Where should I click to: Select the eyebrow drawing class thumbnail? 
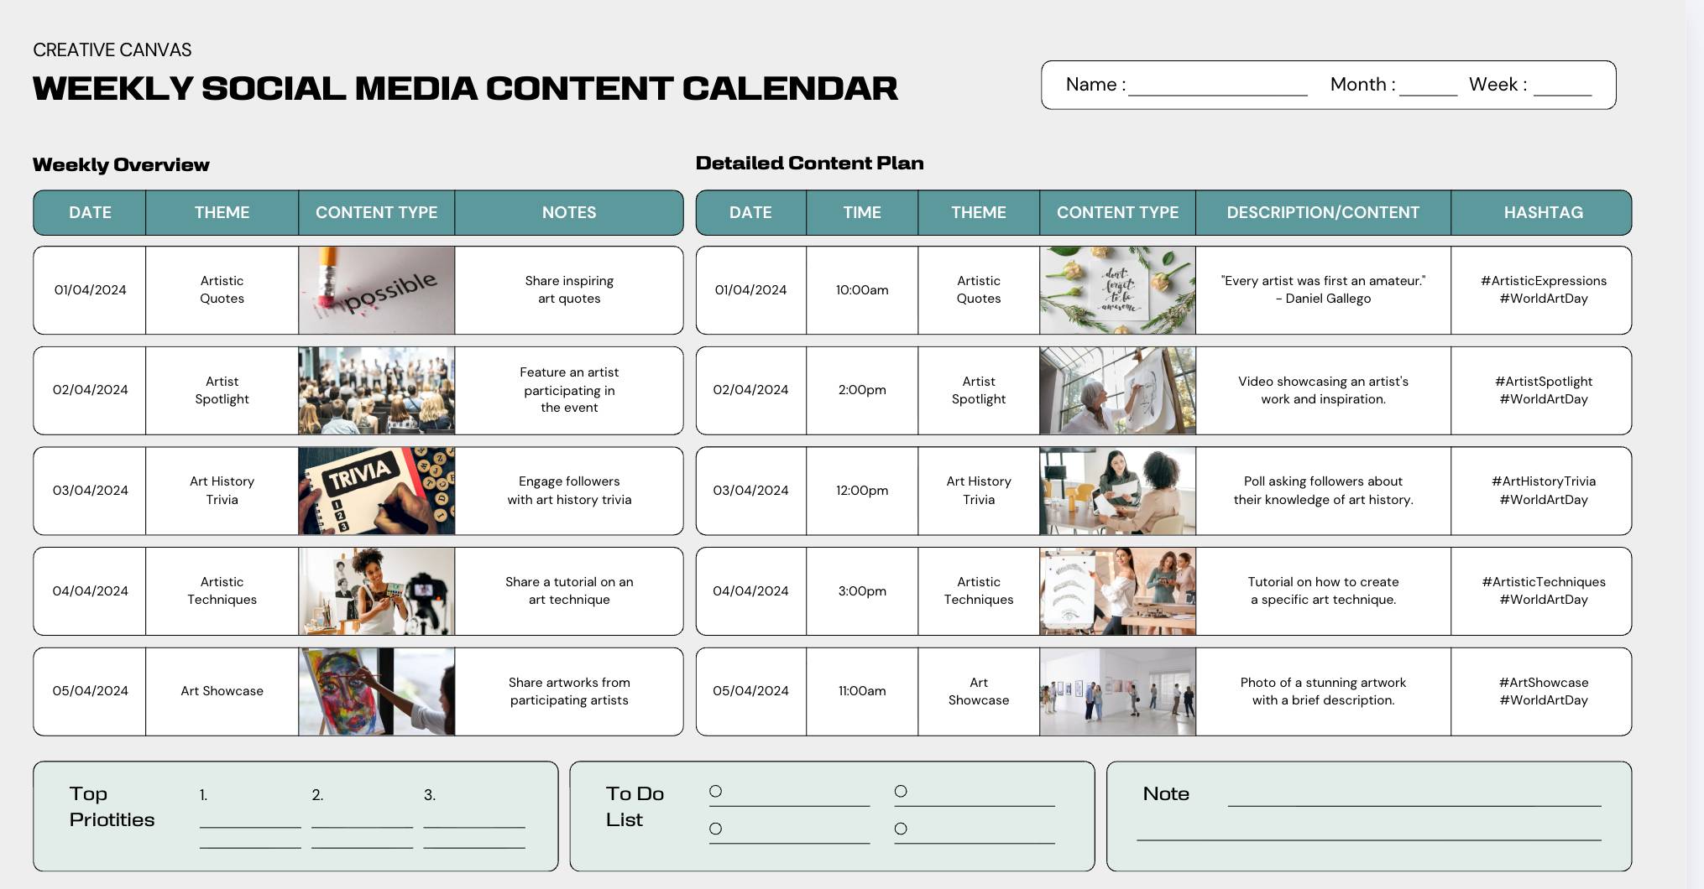(1117, 591)
